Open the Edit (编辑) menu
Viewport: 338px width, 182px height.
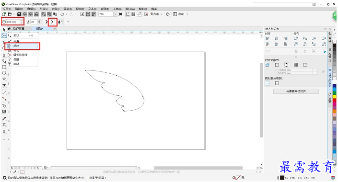pyautogui.click(x=19, y=9)
